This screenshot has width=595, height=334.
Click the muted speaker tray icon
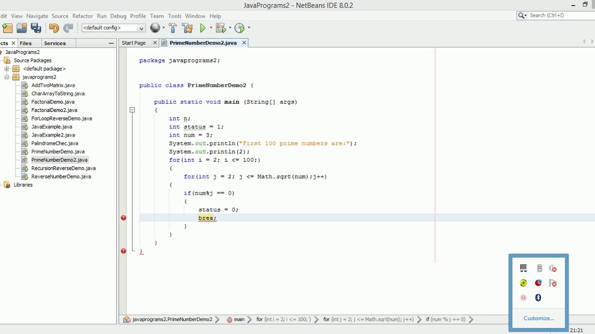point(553,268)
